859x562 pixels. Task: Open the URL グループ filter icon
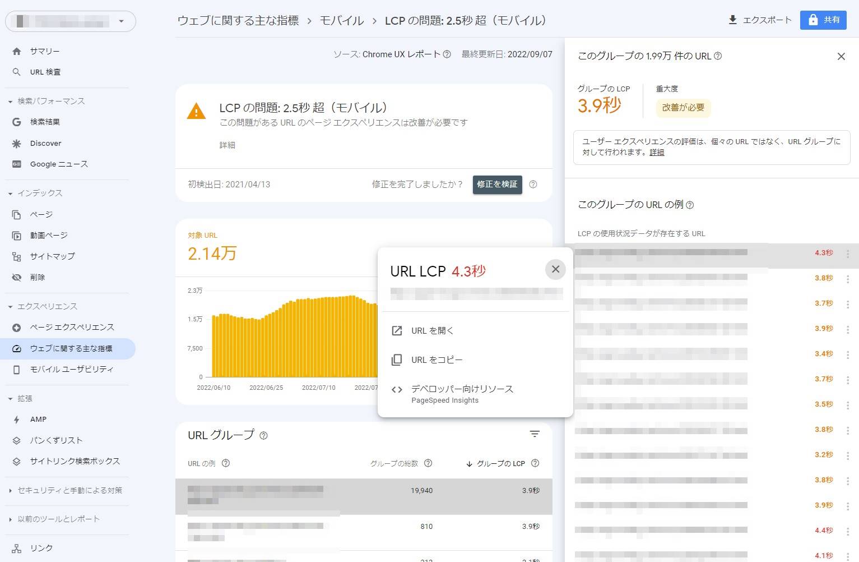535,434
